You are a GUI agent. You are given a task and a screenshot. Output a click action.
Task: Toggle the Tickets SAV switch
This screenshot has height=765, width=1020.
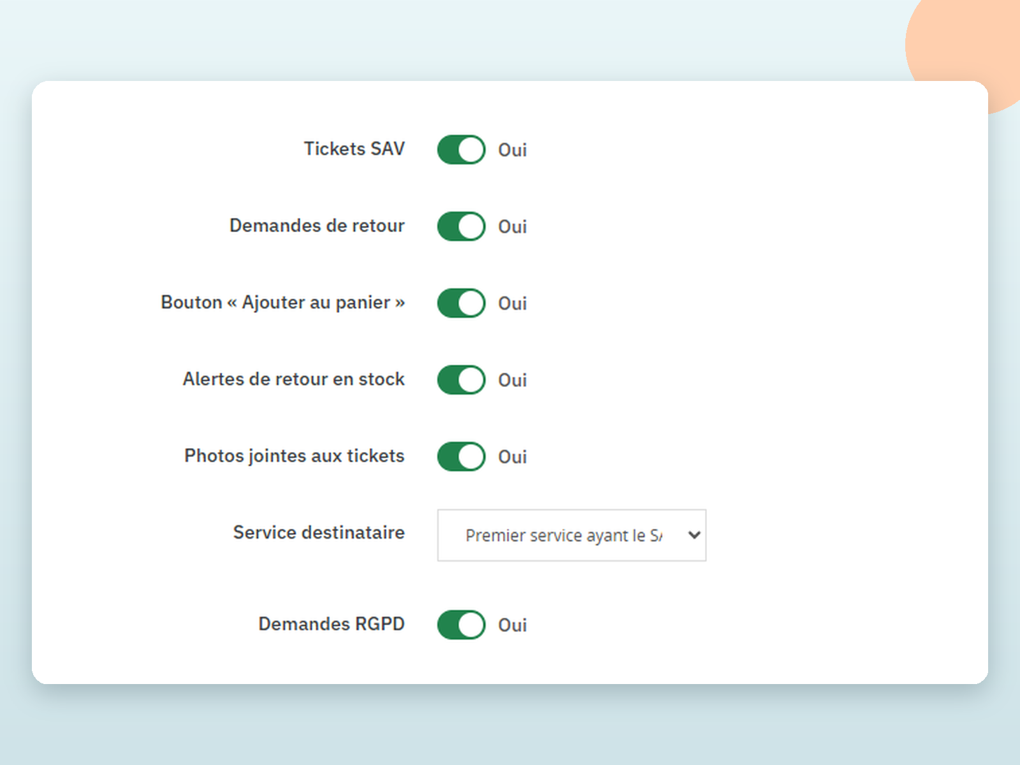(461, 150)
